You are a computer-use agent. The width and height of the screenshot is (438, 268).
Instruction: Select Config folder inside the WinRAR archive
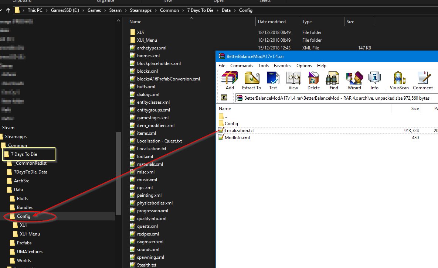click(231, 124)
